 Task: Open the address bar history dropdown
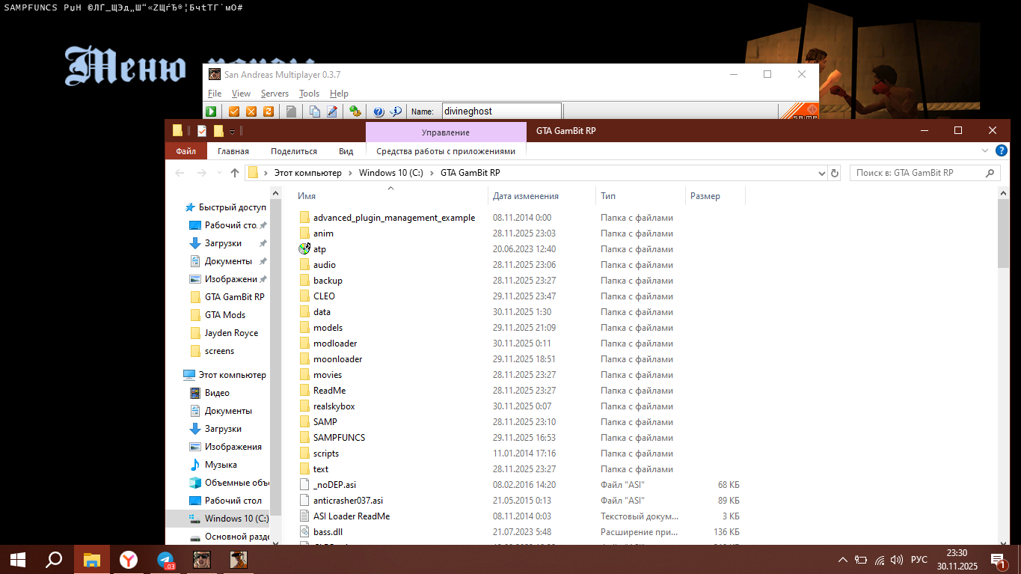(x=822, y=173)
